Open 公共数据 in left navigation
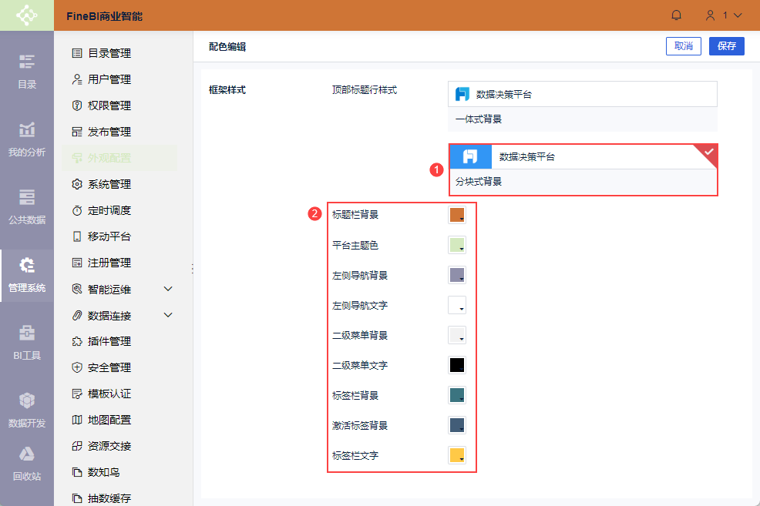 (x=27, y=208)
